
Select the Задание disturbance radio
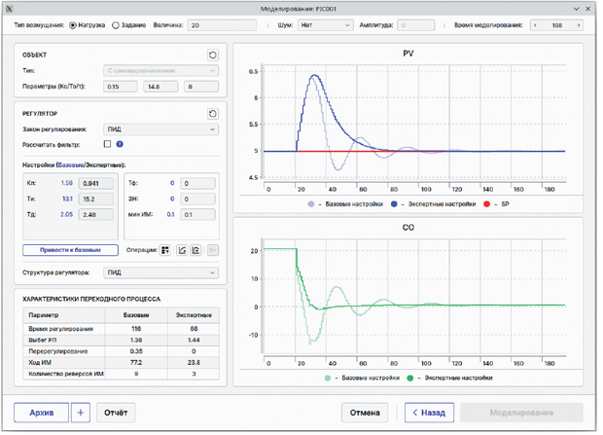tap(116, 25)
